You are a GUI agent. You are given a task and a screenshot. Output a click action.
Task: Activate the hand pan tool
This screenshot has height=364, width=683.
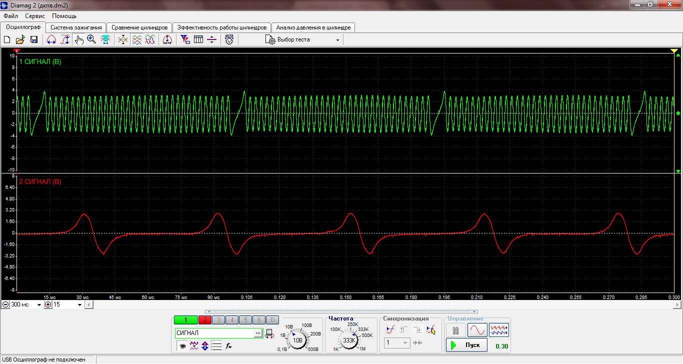(x=79, y=40)
